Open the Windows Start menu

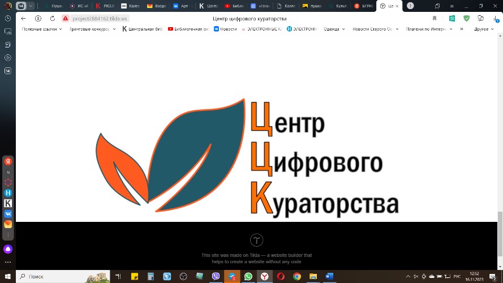point(8,276)
